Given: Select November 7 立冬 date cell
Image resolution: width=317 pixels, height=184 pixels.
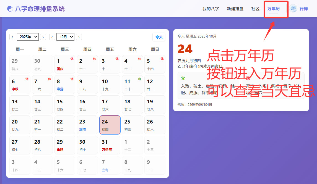Looking at the screenshot, I should pos(110,165).
